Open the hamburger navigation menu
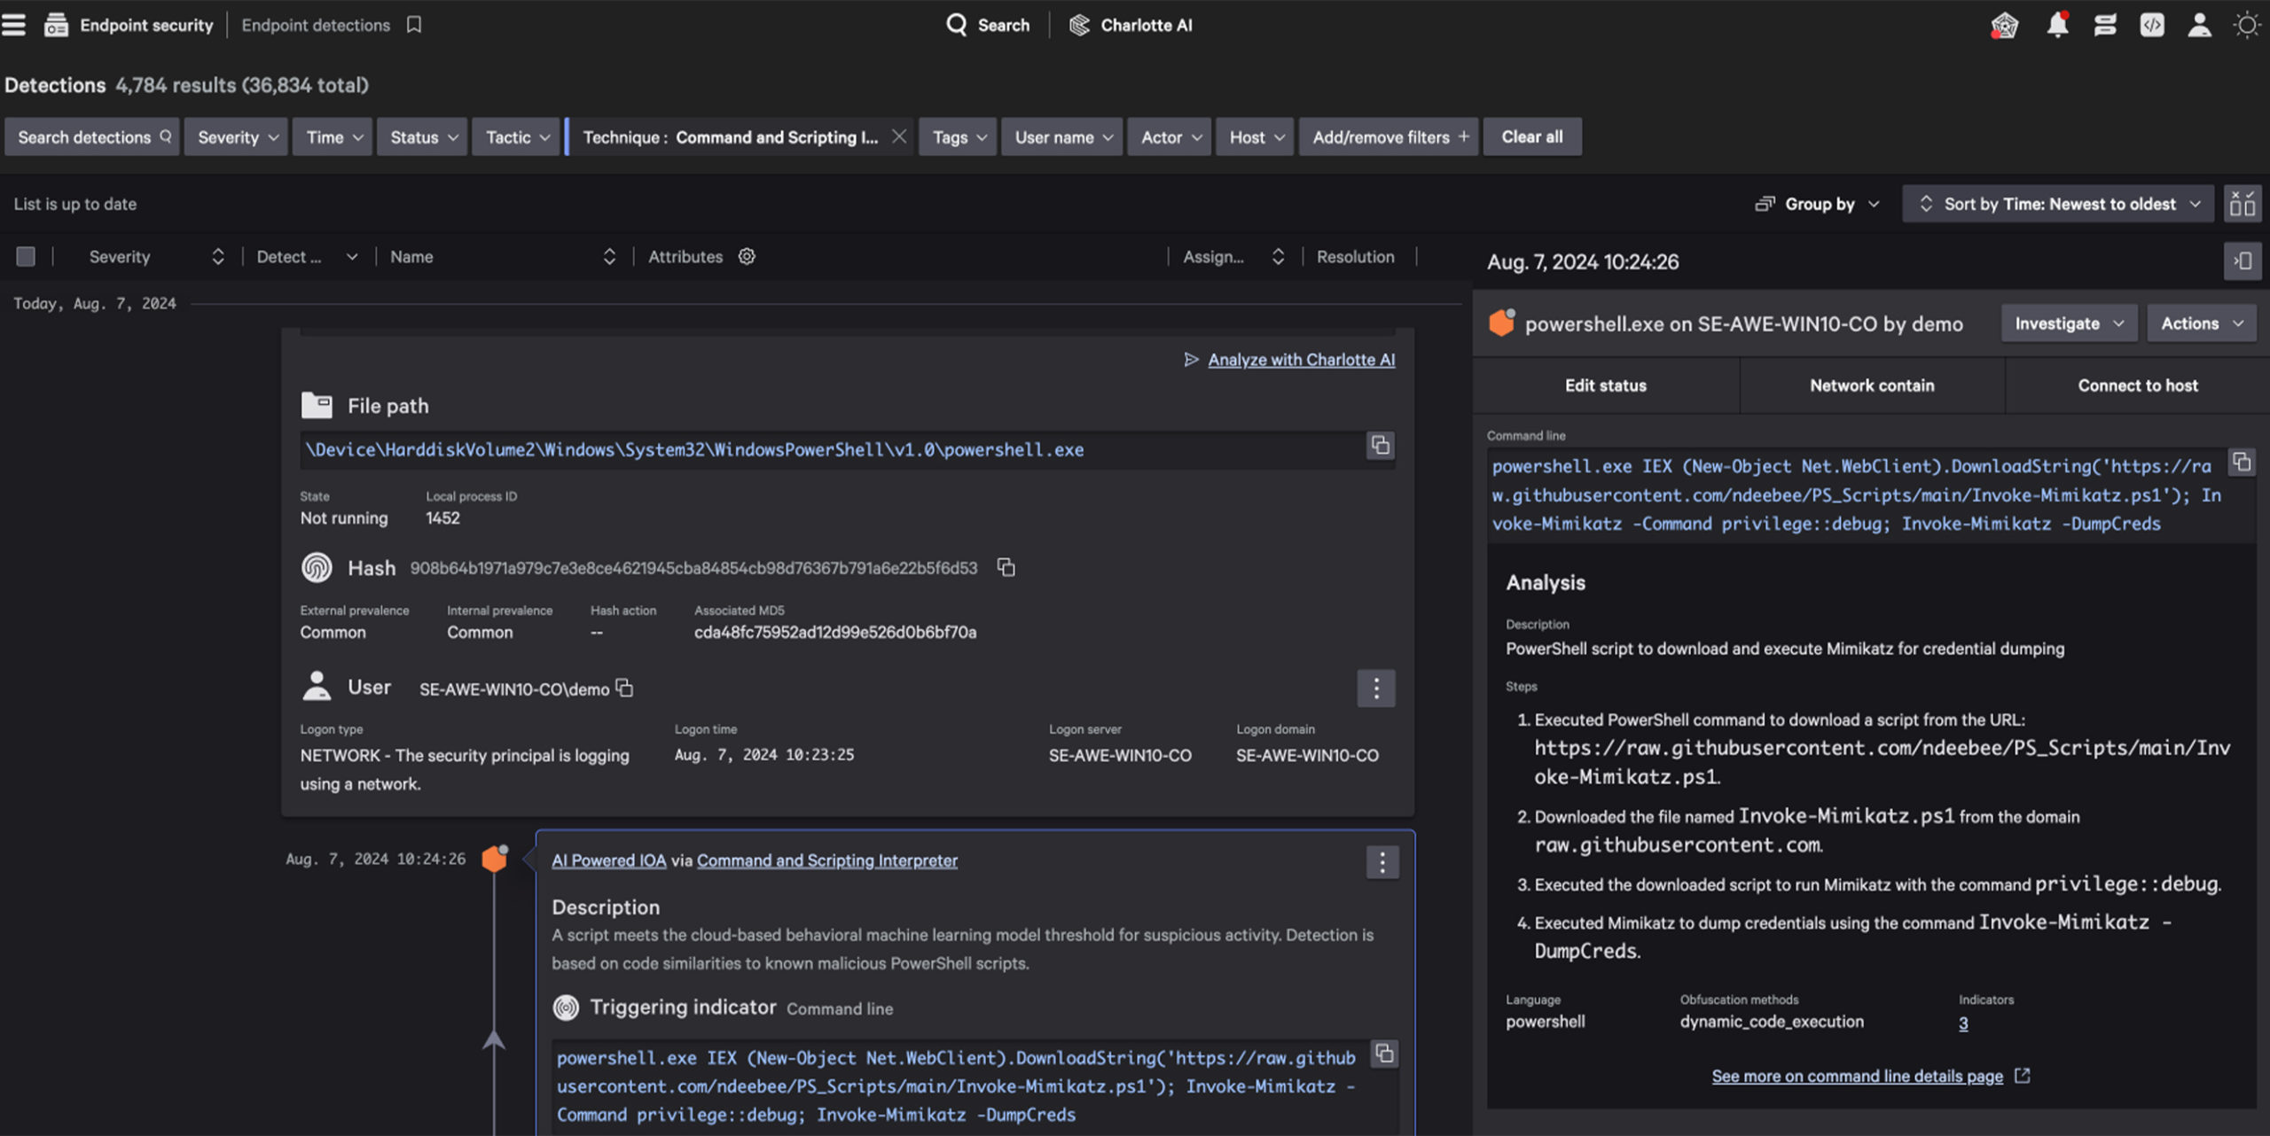The height and width of the screenshot is (1136, 2270). [14, 25]
